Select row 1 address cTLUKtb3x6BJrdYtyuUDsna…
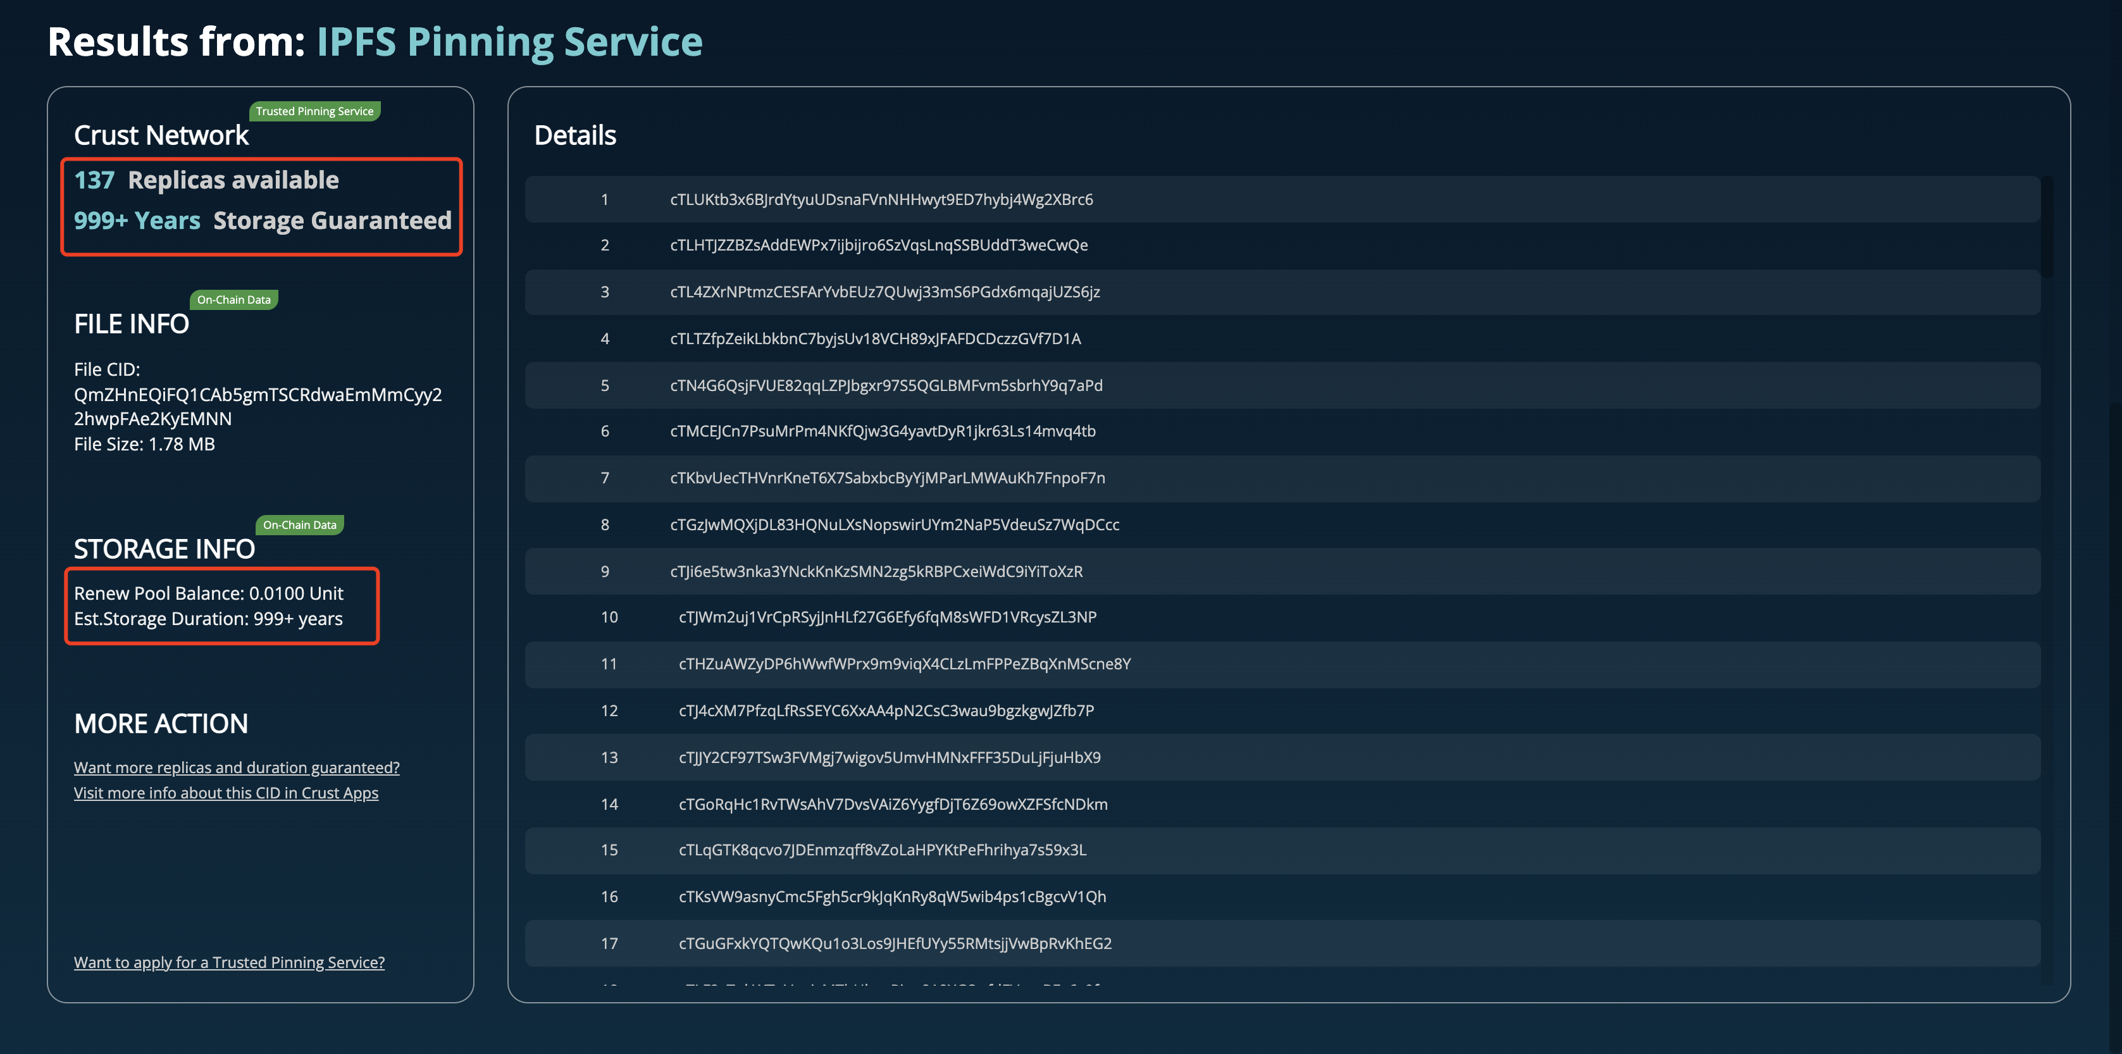This screenshot has height=1054, width=2122. [x=881, y=199]
